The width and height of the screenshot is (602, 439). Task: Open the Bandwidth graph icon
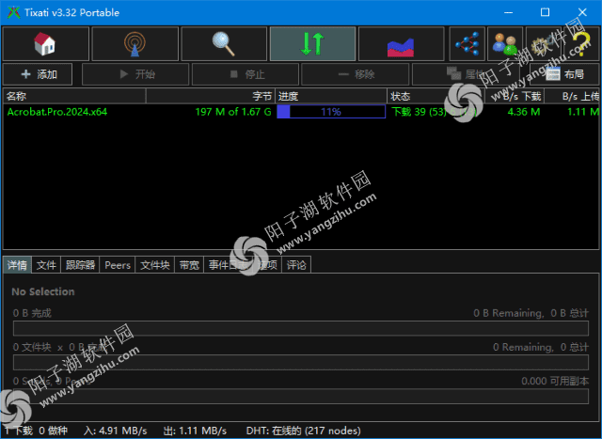tap(402, 43)
